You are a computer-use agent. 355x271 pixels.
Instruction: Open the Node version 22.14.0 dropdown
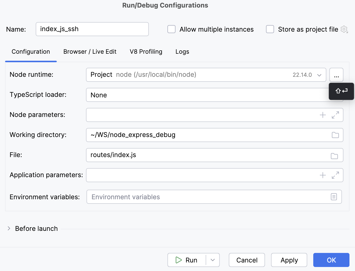(x=319, y=75)
